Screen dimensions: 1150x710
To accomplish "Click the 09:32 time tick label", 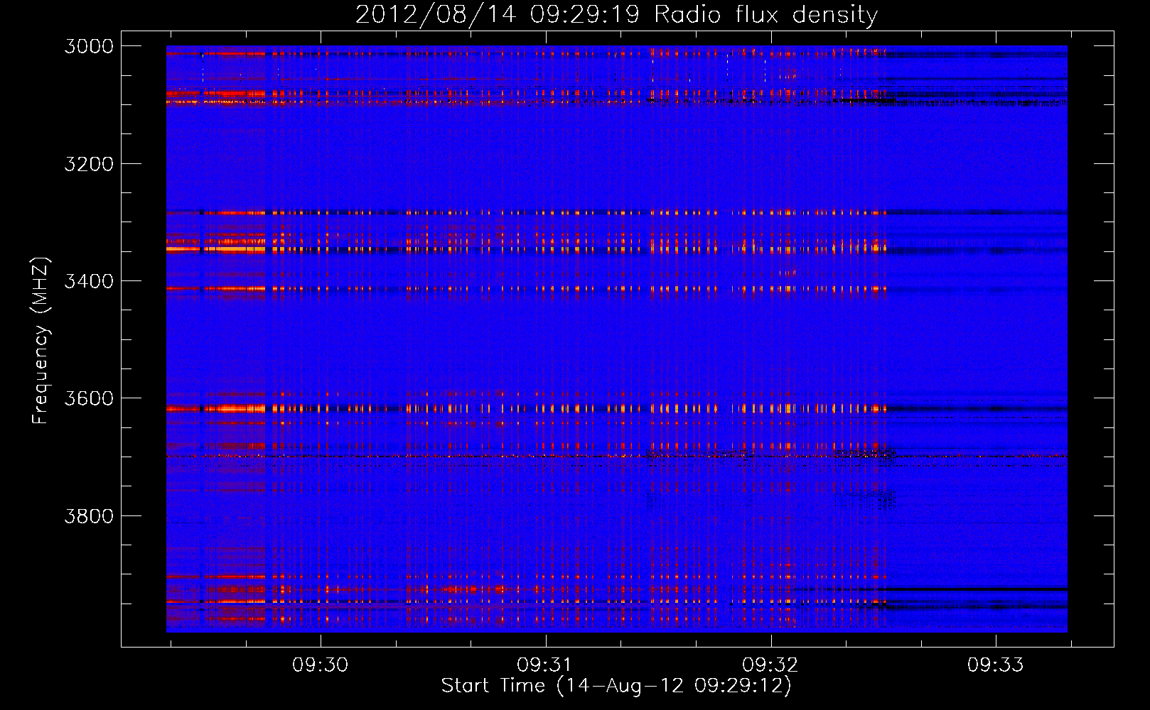I will tap(770, 665).
